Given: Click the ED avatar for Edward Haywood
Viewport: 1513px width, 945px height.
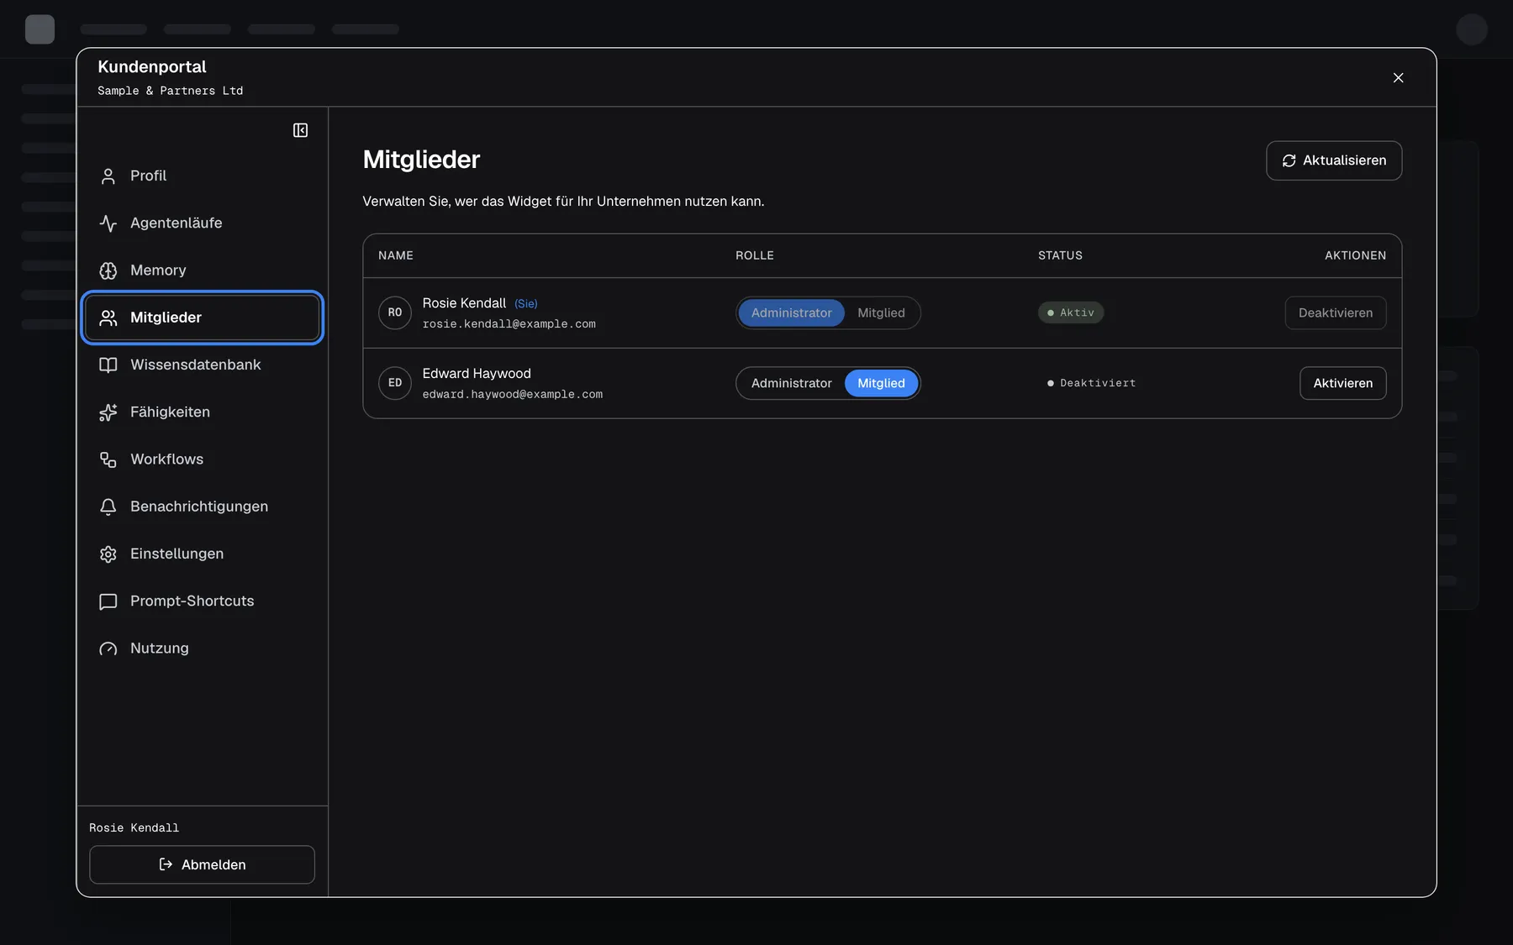Looking at the screenshot, I should point(395,383).
